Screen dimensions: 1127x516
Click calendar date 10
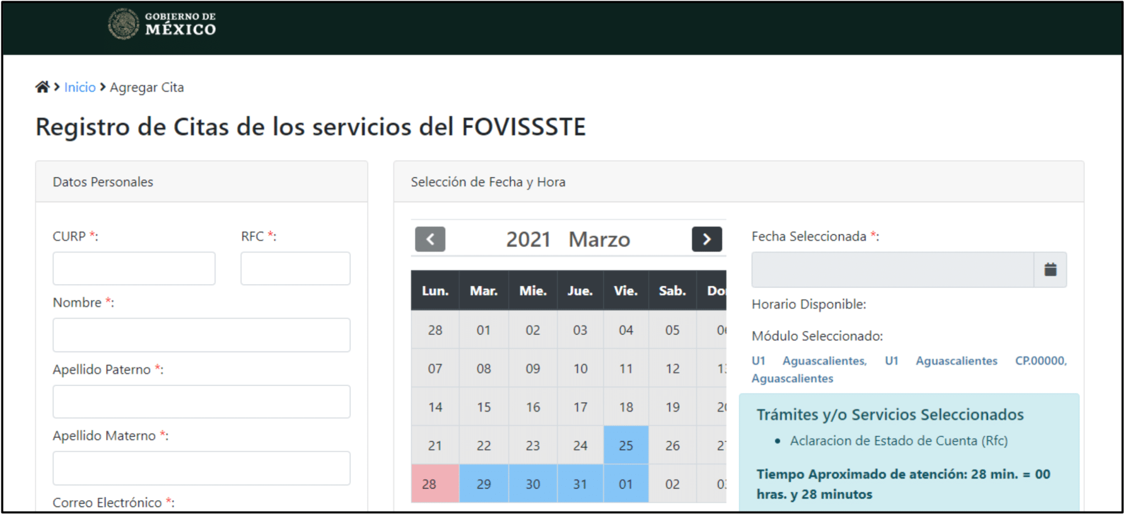point(580,368)
